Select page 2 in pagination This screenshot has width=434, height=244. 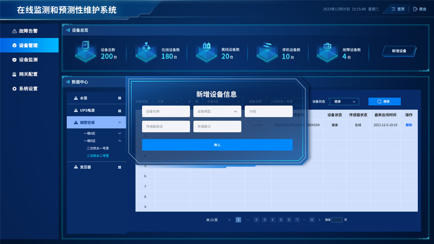(x=256, y=220)
